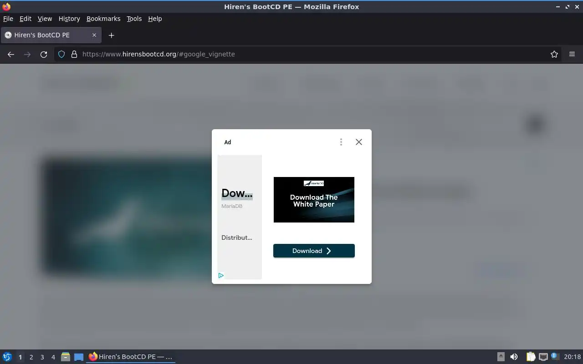Open the volume control tray icon
This screenshot has height=364, width=583.
pos(514,357)
